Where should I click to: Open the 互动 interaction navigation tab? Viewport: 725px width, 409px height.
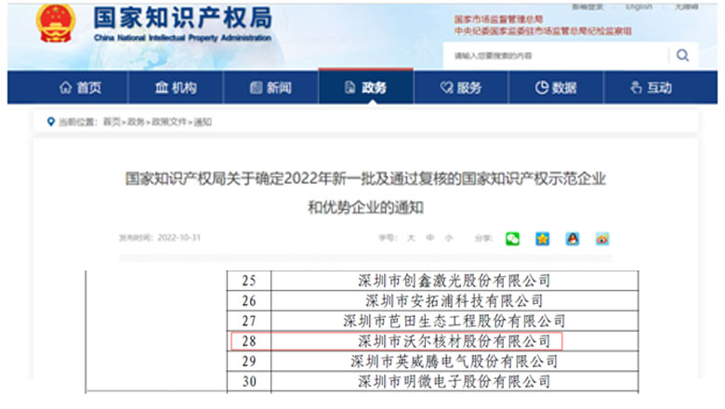(x=650, y=87)
